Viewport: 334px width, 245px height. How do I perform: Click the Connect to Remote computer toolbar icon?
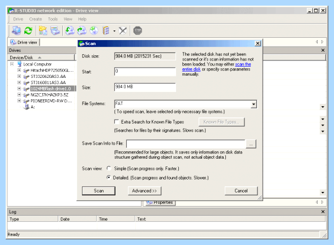(16, 30)
